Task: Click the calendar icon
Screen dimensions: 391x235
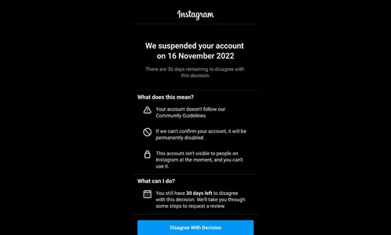Action: pyautogui.click(x=147, y=194)
